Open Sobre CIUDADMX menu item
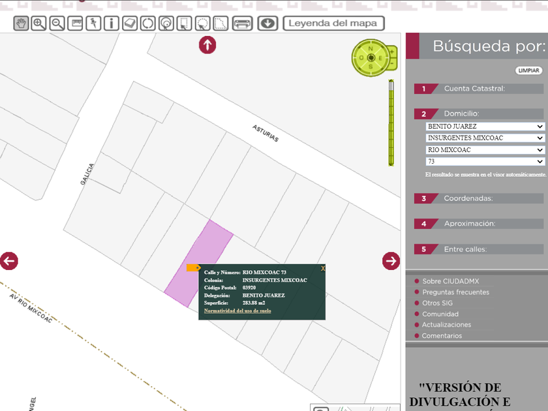 tap(451, 281)
